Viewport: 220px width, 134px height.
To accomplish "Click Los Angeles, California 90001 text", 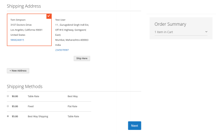I will click(x=26, y=30).
